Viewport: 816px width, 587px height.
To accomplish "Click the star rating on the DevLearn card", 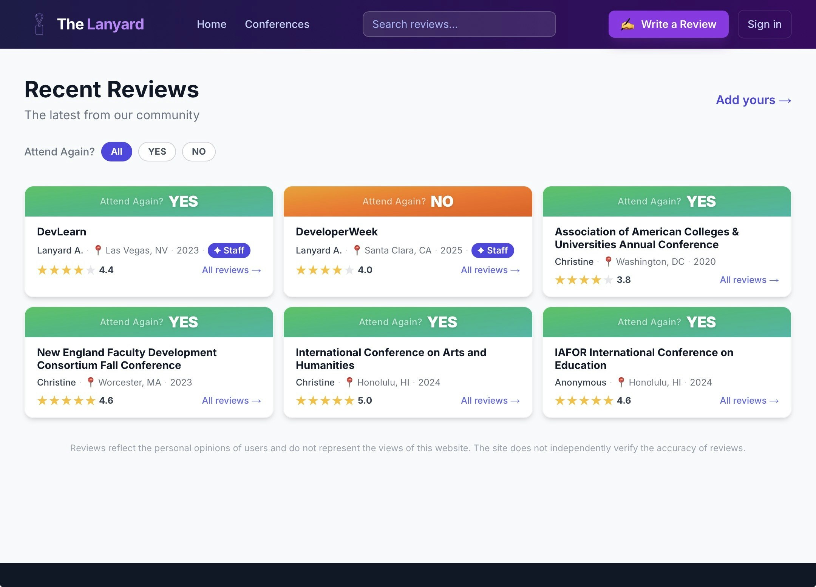I will pyautogui.click(x=66, y=270).
